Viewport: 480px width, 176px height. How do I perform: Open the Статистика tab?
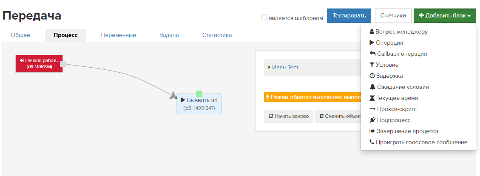[217, 35]
